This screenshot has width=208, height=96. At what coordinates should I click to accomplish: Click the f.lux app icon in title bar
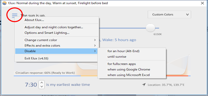[4, 3]
